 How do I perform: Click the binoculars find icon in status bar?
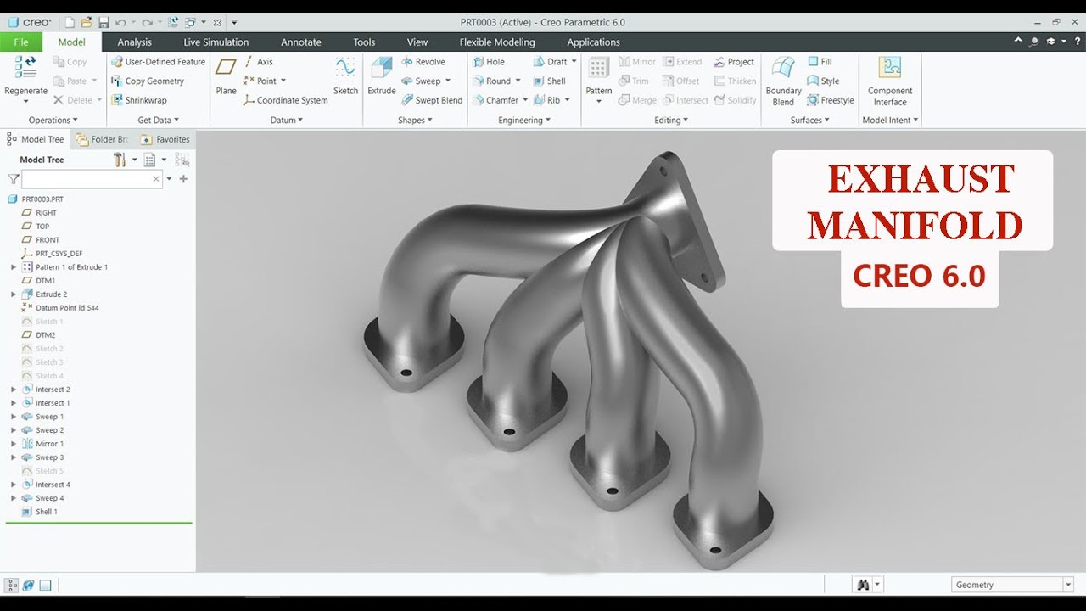[x=864, y=585]
